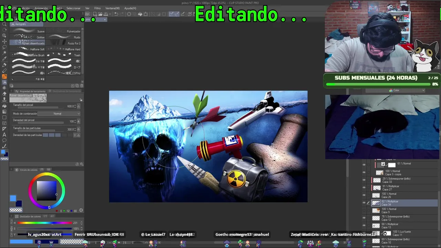Choose the Halftone Soft brush
This screenshot has width=441, height=248.
28,49
